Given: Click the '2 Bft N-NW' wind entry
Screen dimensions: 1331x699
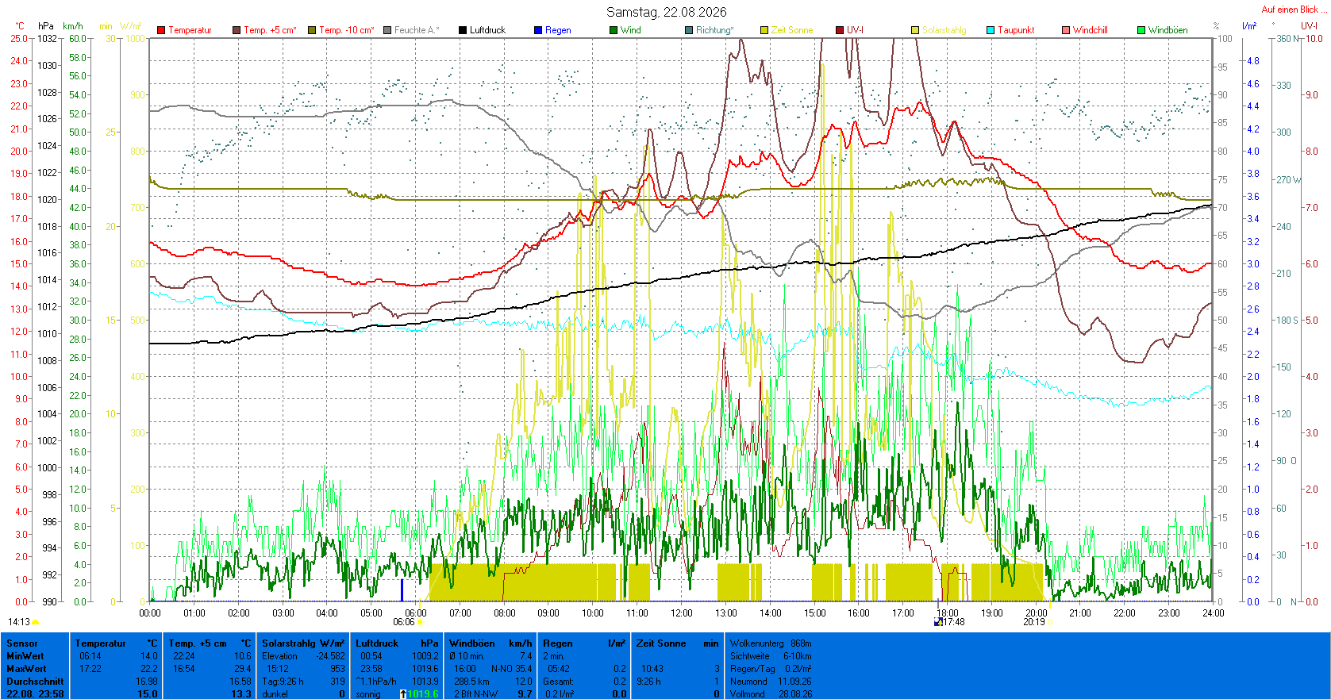Looking at the screenshot, I should (476, 694).
